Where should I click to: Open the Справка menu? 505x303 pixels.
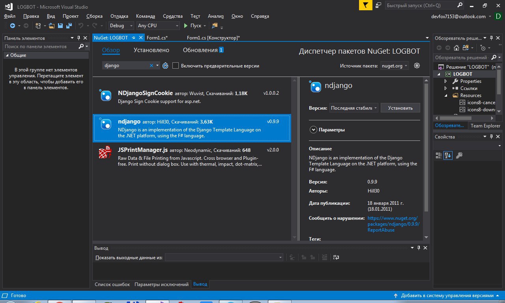(x=260, y=16)
